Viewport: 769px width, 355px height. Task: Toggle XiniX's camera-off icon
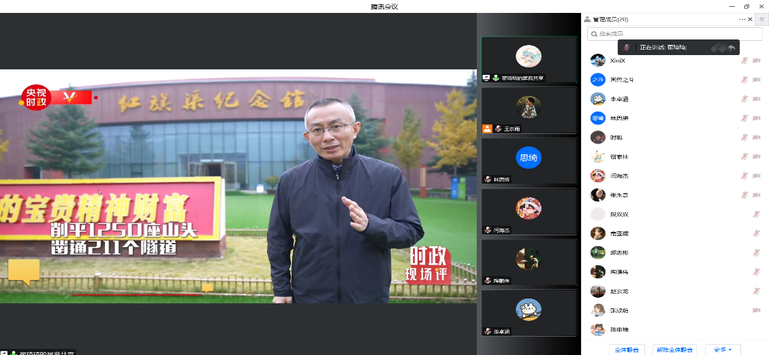(756, 61)
